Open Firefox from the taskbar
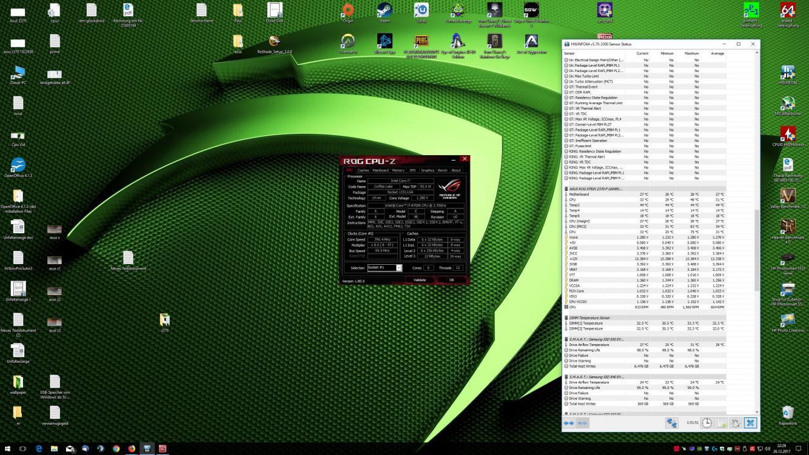This screenshot has width=809, height=455. click(x=132, y=449)
